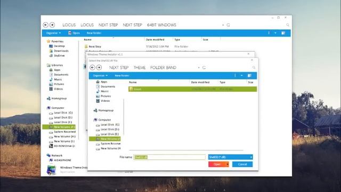This screenshot has width=341, height=192.
Task: Close the Windows Theme Installer window
Action: (x=249, y=54)
